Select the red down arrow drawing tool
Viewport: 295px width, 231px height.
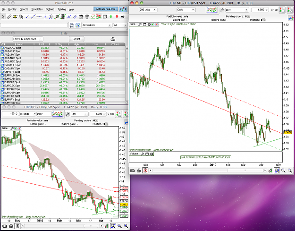click(x=117, y=17)
